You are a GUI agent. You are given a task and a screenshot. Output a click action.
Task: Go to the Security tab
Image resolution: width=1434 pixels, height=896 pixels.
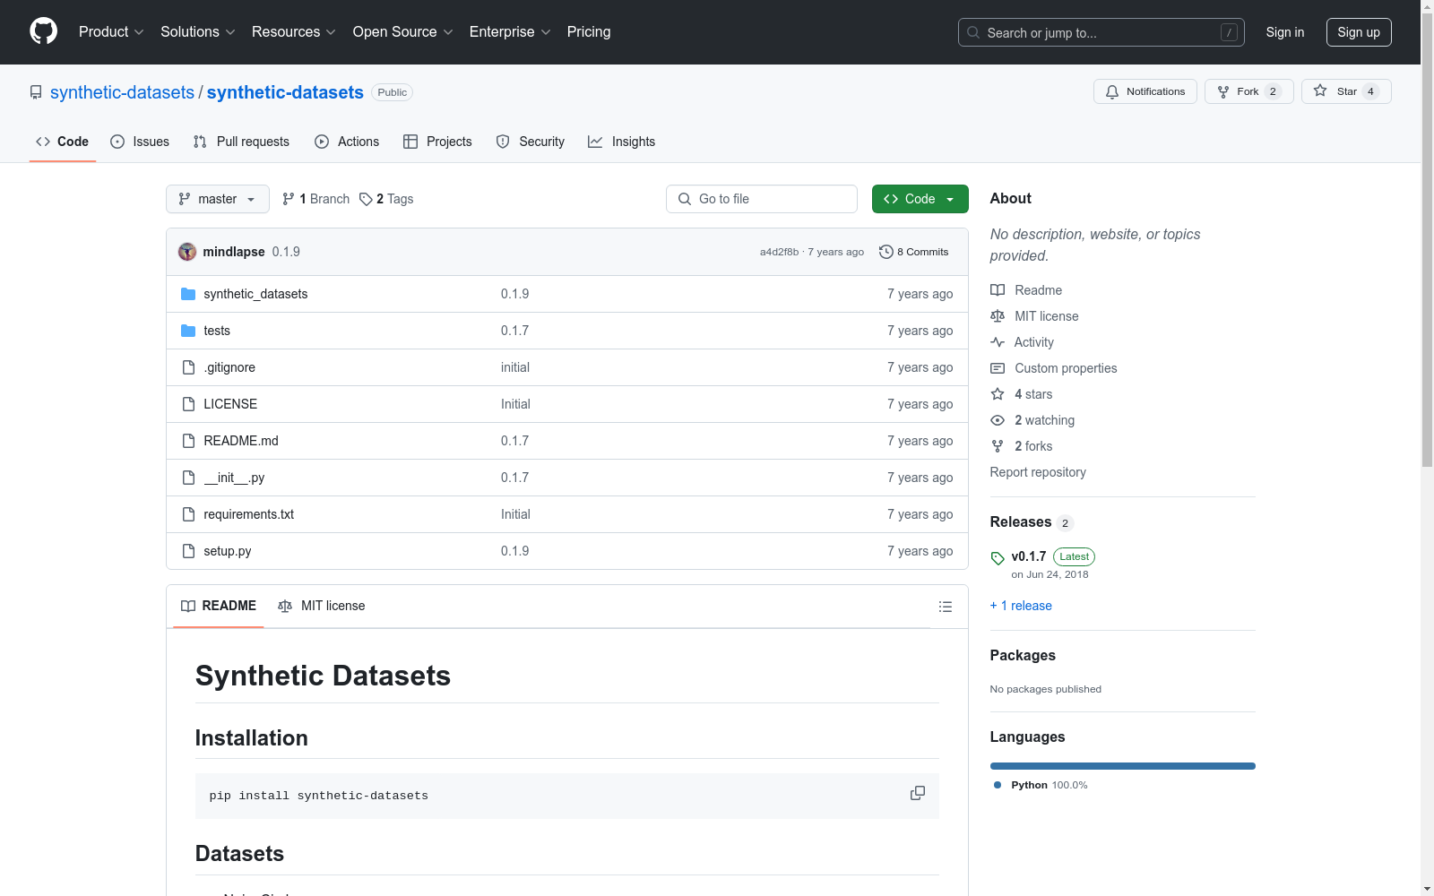point(531,142)
